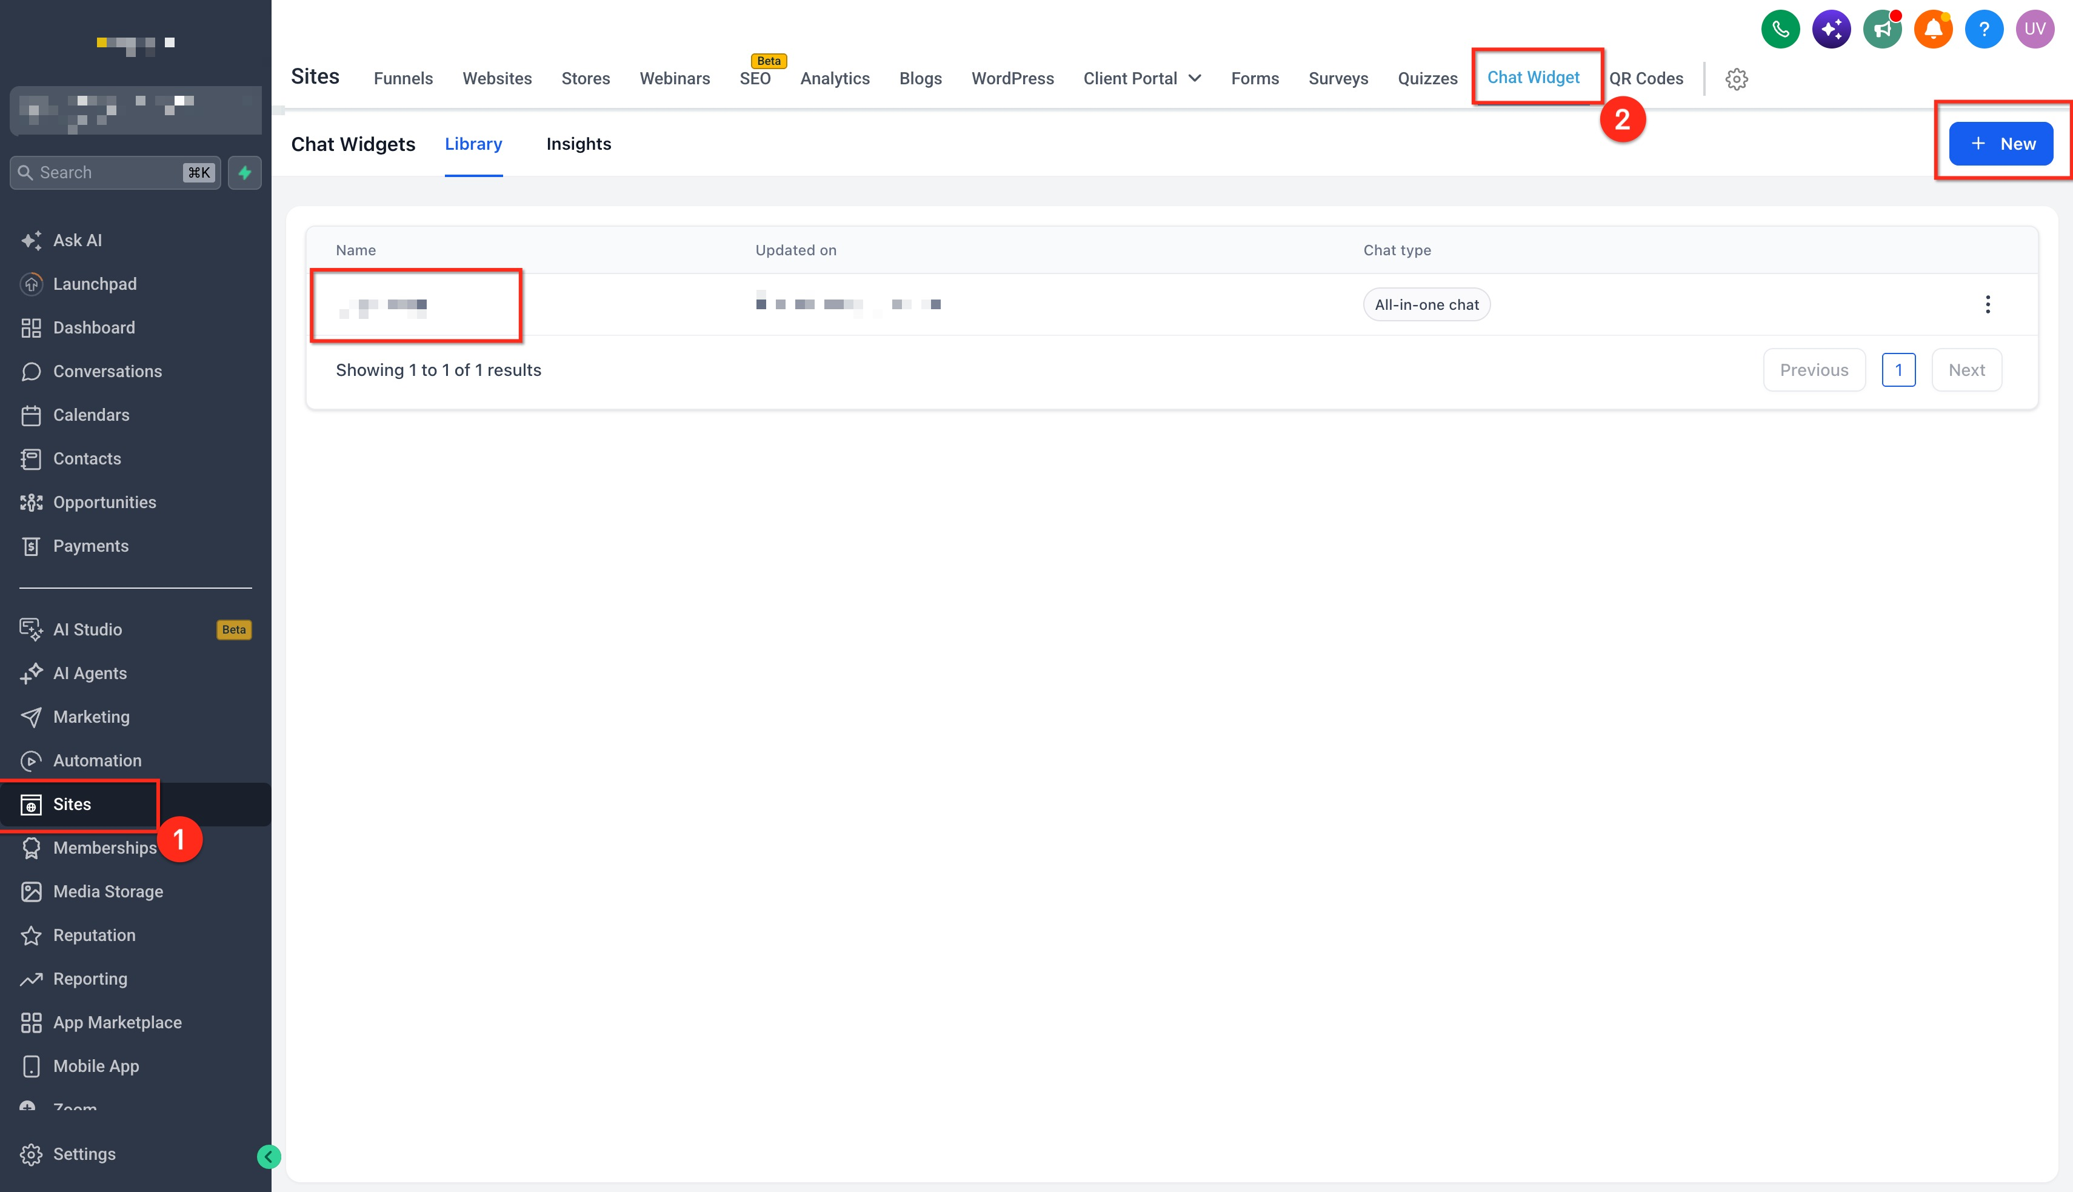Click the All-in-one chat type badge

coord(1426,304)
